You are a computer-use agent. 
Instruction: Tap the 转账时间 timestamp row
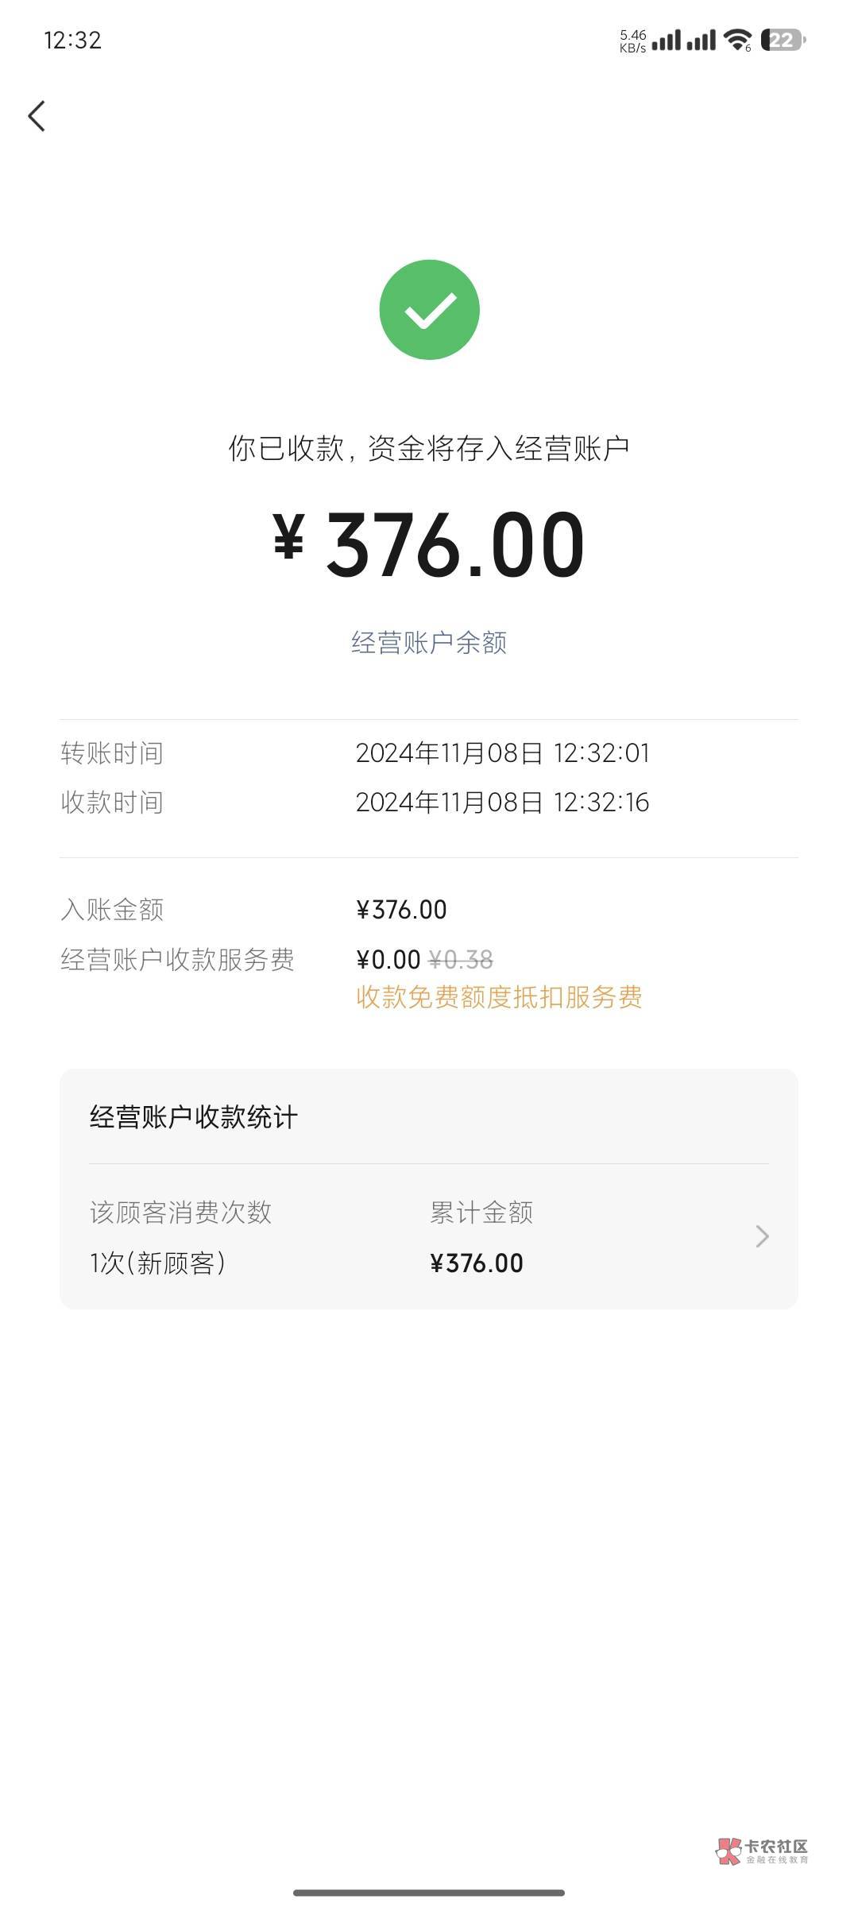(x=429, y=753)
